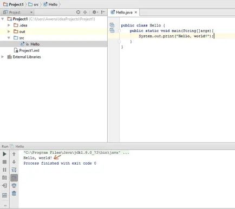Rerun the Hello program with green play icon
The image size is (235, 209).
tap(4, 154)
